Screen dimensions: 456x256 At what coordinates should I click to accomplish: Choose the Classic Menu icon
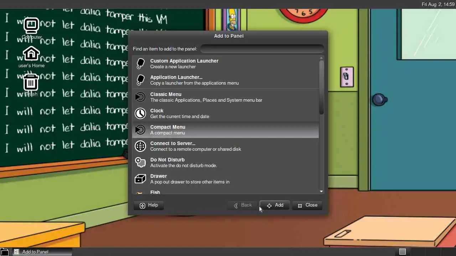point(140,97)
